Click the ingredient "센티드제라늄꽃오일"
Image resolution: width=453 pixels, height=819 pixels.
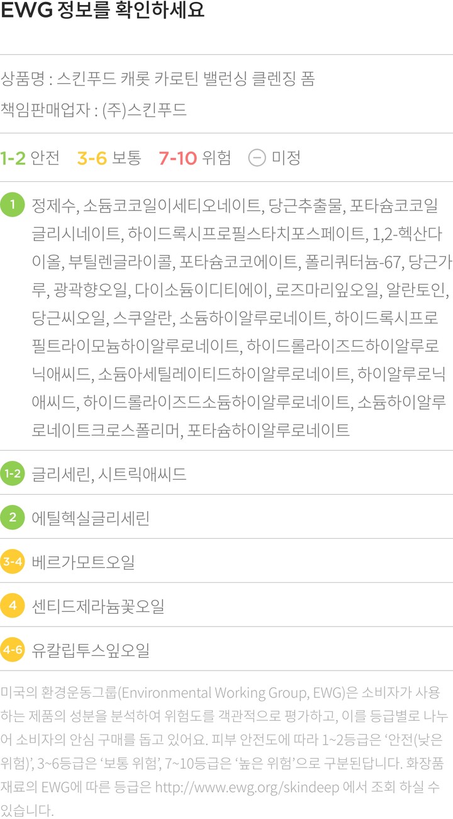98,606
